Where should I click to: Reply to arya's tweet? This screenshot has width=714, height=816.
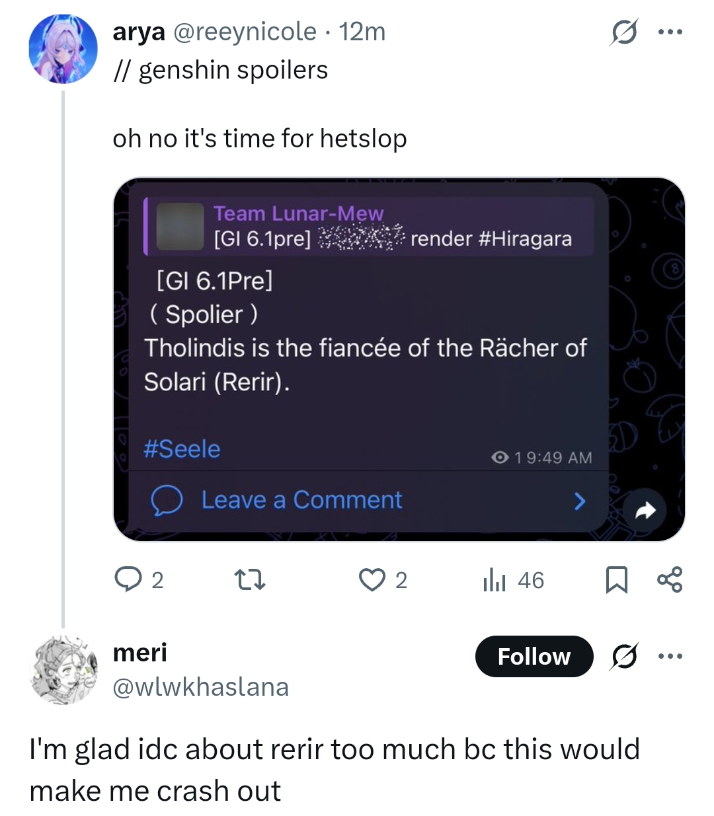tap(128, 579)
